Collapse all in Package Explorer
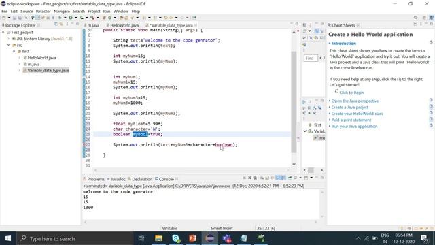Image resolution: width=435 pixels, height=245 pixels. point(56,24)
